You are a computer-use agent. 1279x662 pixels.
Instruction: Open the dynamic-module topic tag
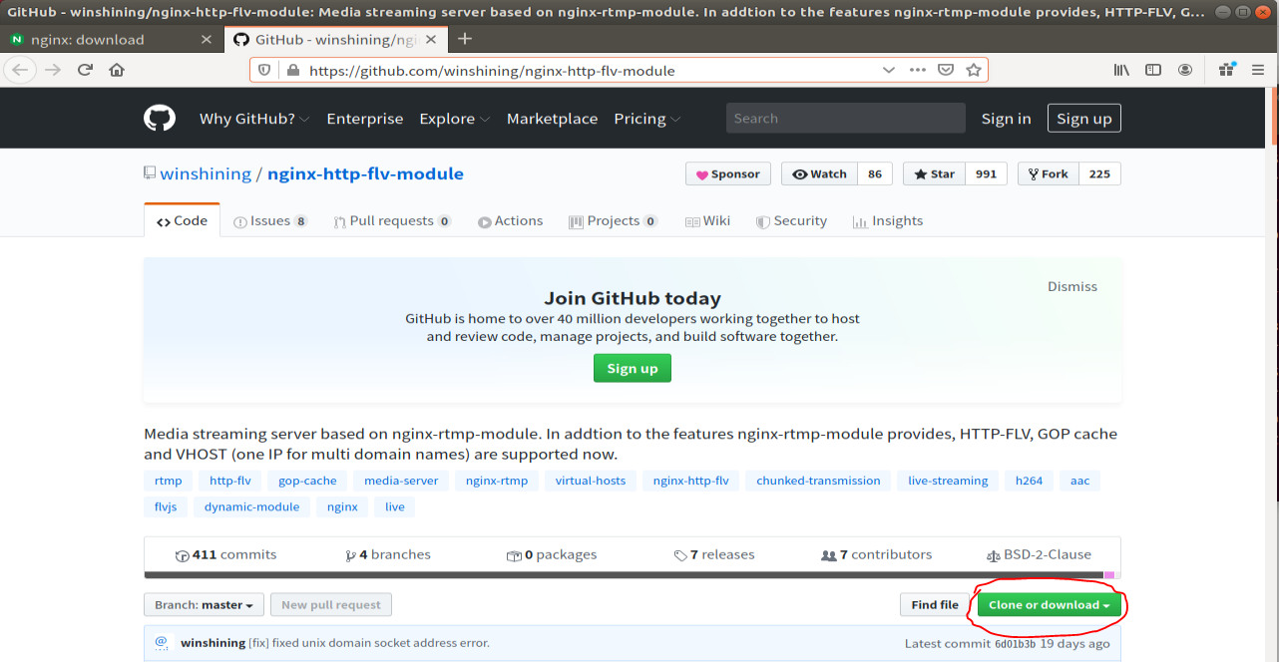click(251, 506)
